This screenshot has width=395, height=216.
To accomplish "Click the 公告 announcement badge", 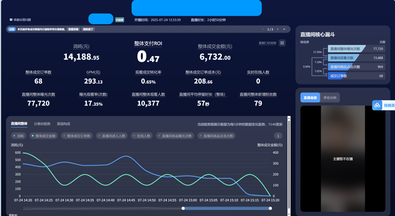I will point(12,29).
